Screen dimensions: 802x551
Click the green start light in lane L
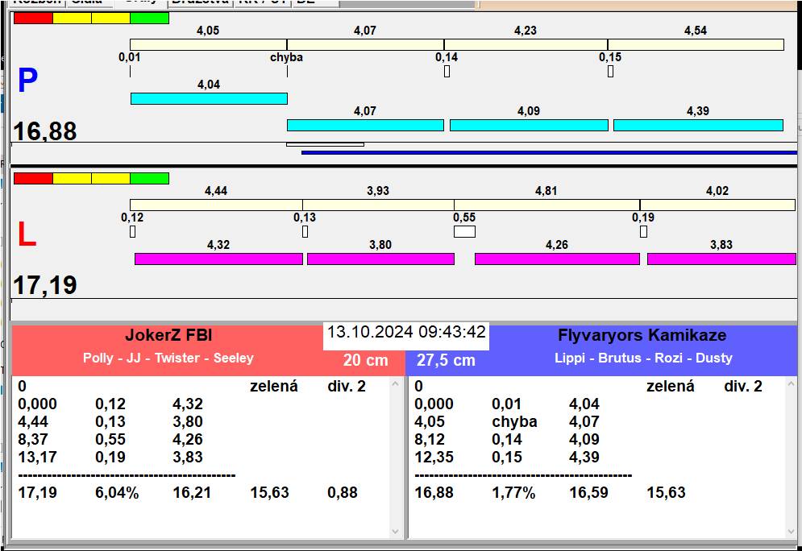click(x=149, y=178)
